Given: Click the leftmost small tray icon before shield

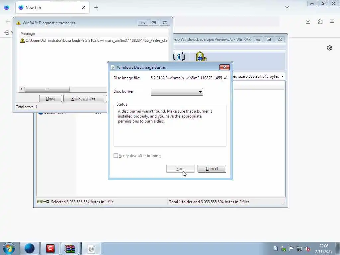Looking at the screenshot, I should point(275,249).
